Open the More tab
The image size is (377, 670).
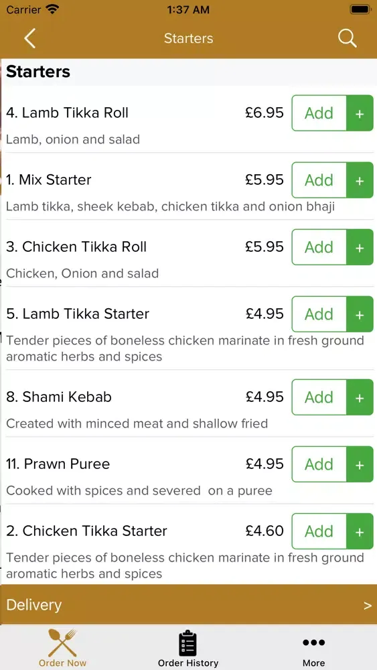coord(314,648)
